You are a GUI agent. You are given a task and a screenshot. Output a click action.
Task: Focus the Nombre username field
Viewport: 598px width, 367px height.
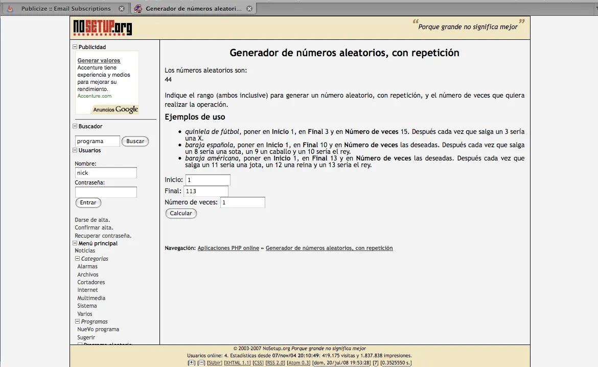(x=106, y=173)
